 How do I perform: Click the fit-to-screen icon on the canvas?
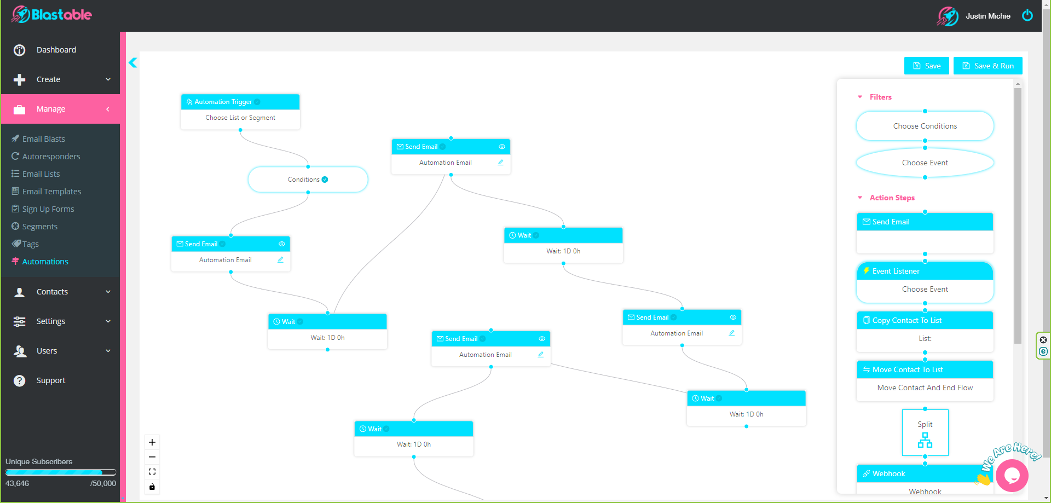(152, 471)
